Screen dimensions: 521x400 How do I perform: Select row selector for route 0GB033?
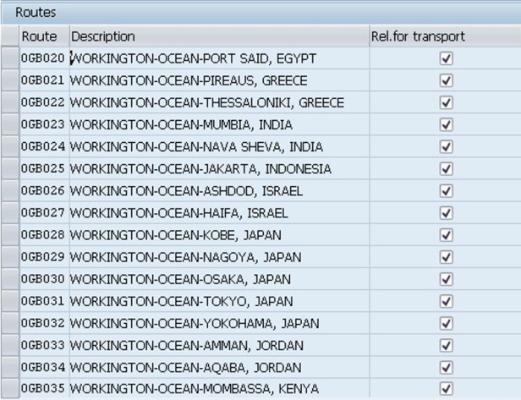(9, 345)
